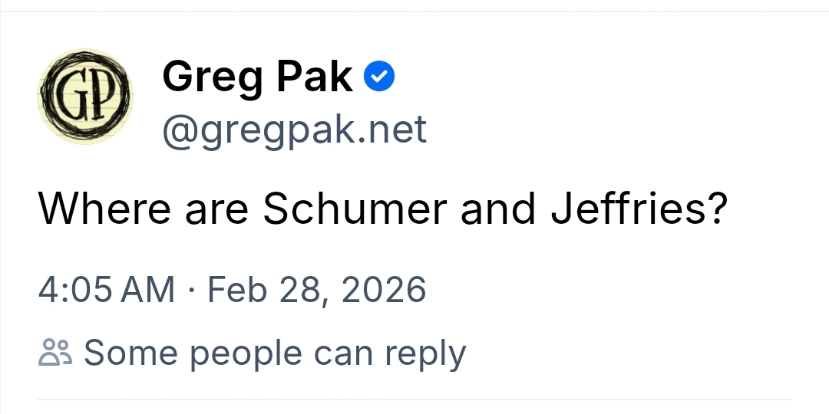Visit the @gregpak.net handle link
The width and height of the screenshot is (829, 414).
(x=294, y=130)
